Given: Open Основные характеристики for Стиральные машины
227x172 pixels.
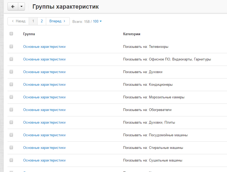Looking at the screenshot, I should (x=44, y=148).
